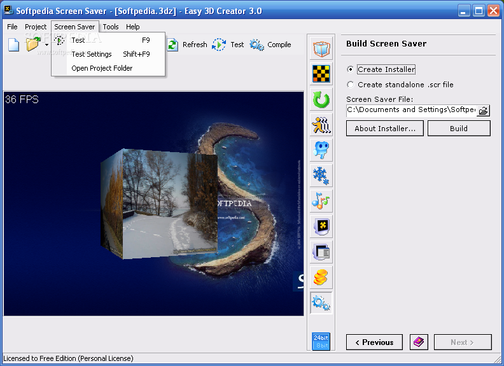Viewport: 504px width, 366px height.
Task: Close the open Screen Saver menu
Action: (x=74, y=27)
